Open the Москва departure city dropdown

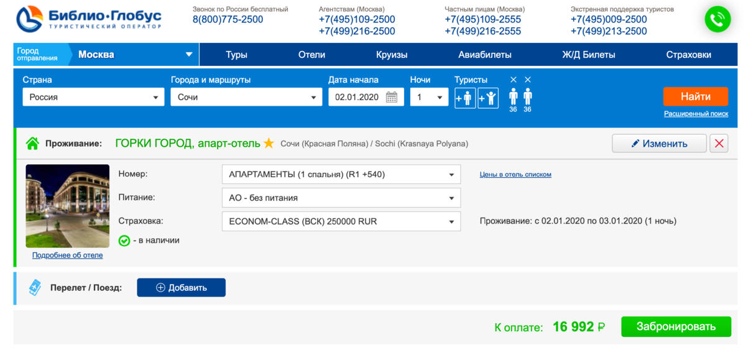coord(134,55)
